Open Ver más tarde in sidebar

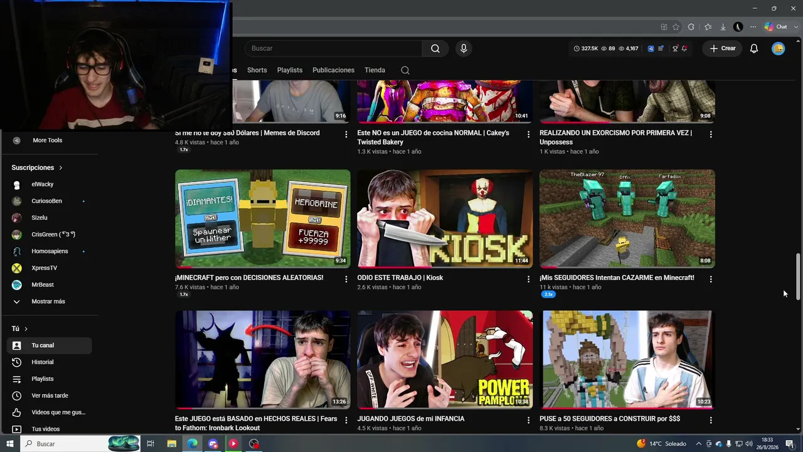click(x=50, y=395)
